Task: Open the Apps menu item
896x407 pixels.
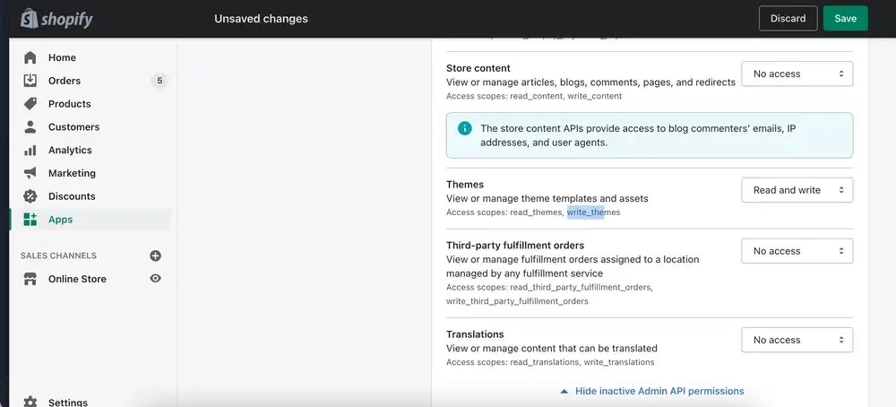Action: [61, 220]
